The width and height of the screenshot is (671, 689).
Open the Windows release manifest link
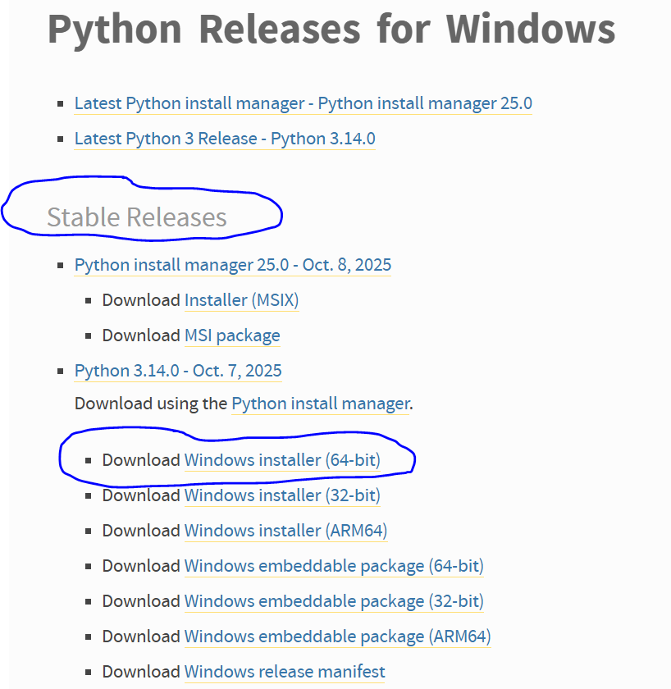(285, 672)
